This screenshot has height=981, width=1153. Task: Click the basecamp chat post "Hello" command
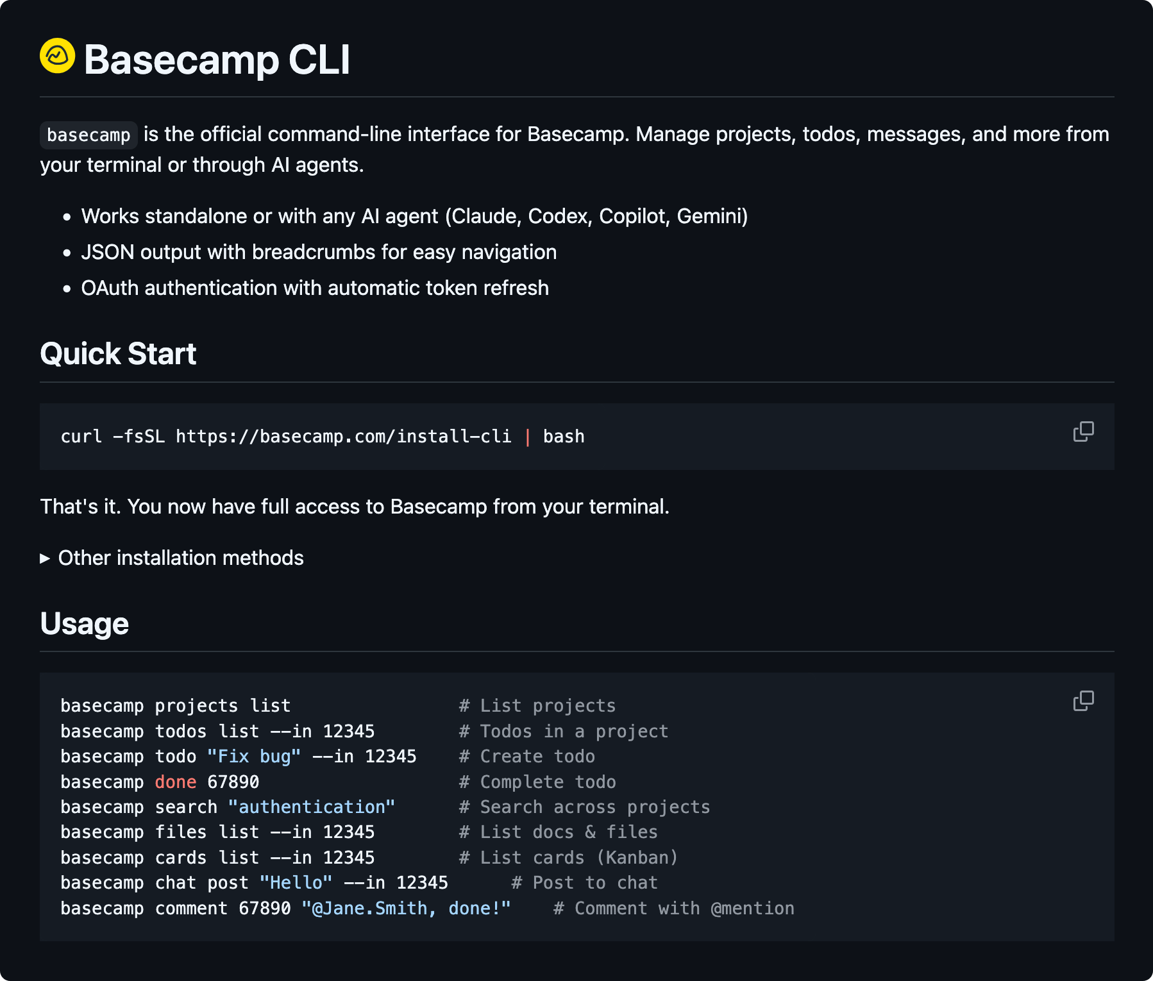254,883
